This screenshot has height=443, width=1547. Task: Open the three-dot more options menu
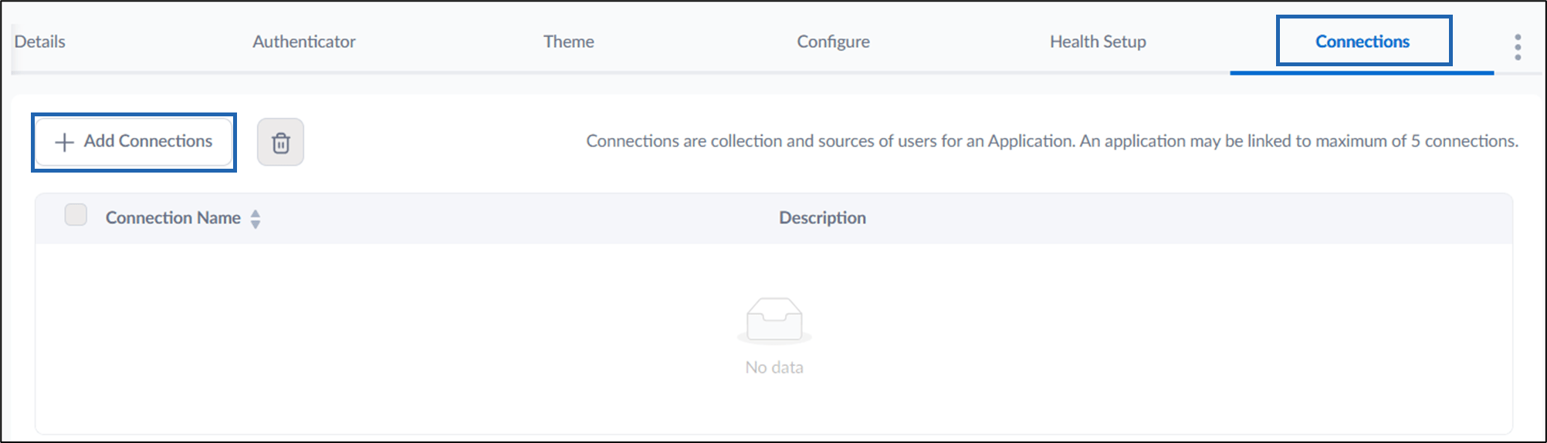pyautogui.click(x=1518, y=47)
